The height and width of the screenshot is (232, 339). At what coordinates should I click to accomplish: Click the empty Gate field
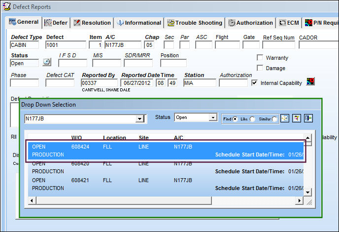tap(251, 45)
